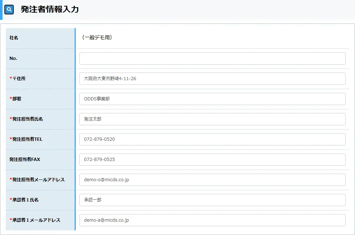Select the 部署 field containing ODDS事業部
The width and height of the screenshot is (355, 235).
[212, 99]
